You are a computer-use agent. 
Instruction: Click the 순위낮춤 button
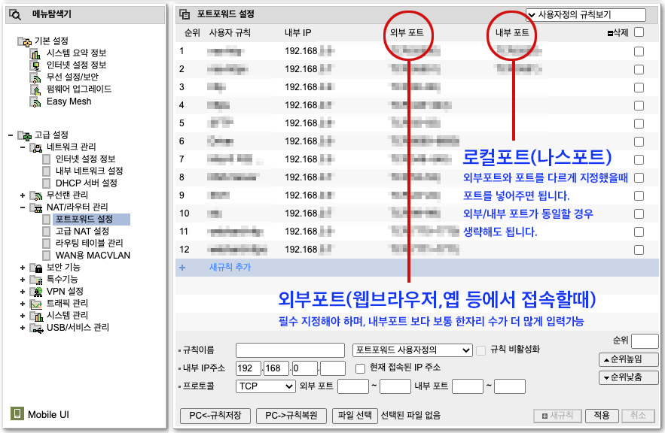coord(629,377)
